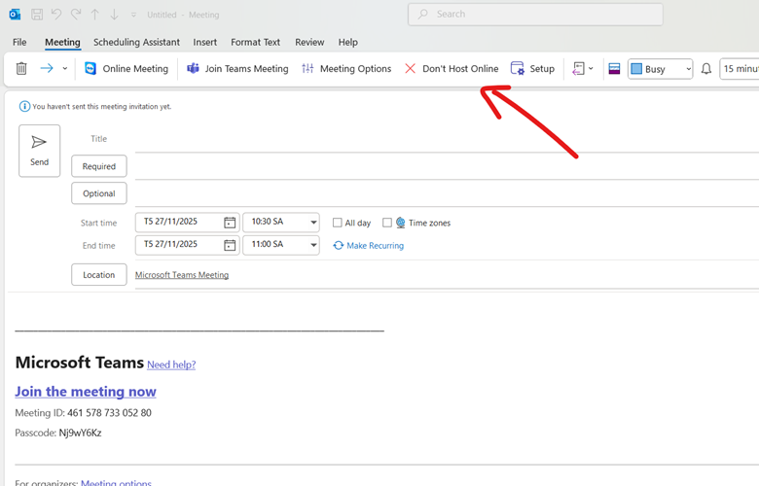Image resolution: width=759 pixels, height=486 pixels.
Task: Expand the Forward arrow dropdown chevron
Action: [x=65, y=69]
